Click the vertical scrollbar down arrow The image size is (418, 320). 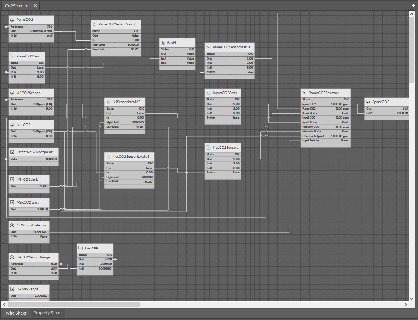click(411, 299)
